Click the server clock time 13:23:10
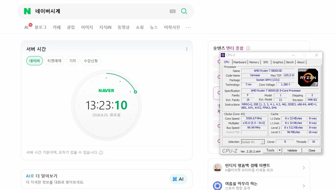Screen dimensions: 336x190 tap(106, 105)
